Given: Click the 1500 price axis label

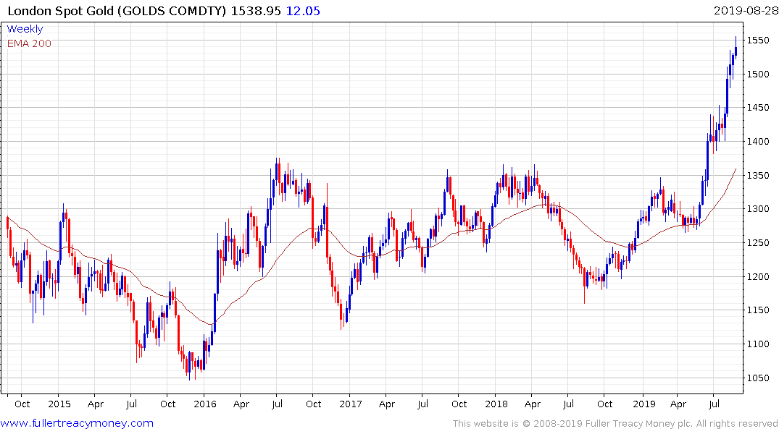Looking at the screenshot, I should (x=758, y=74).
